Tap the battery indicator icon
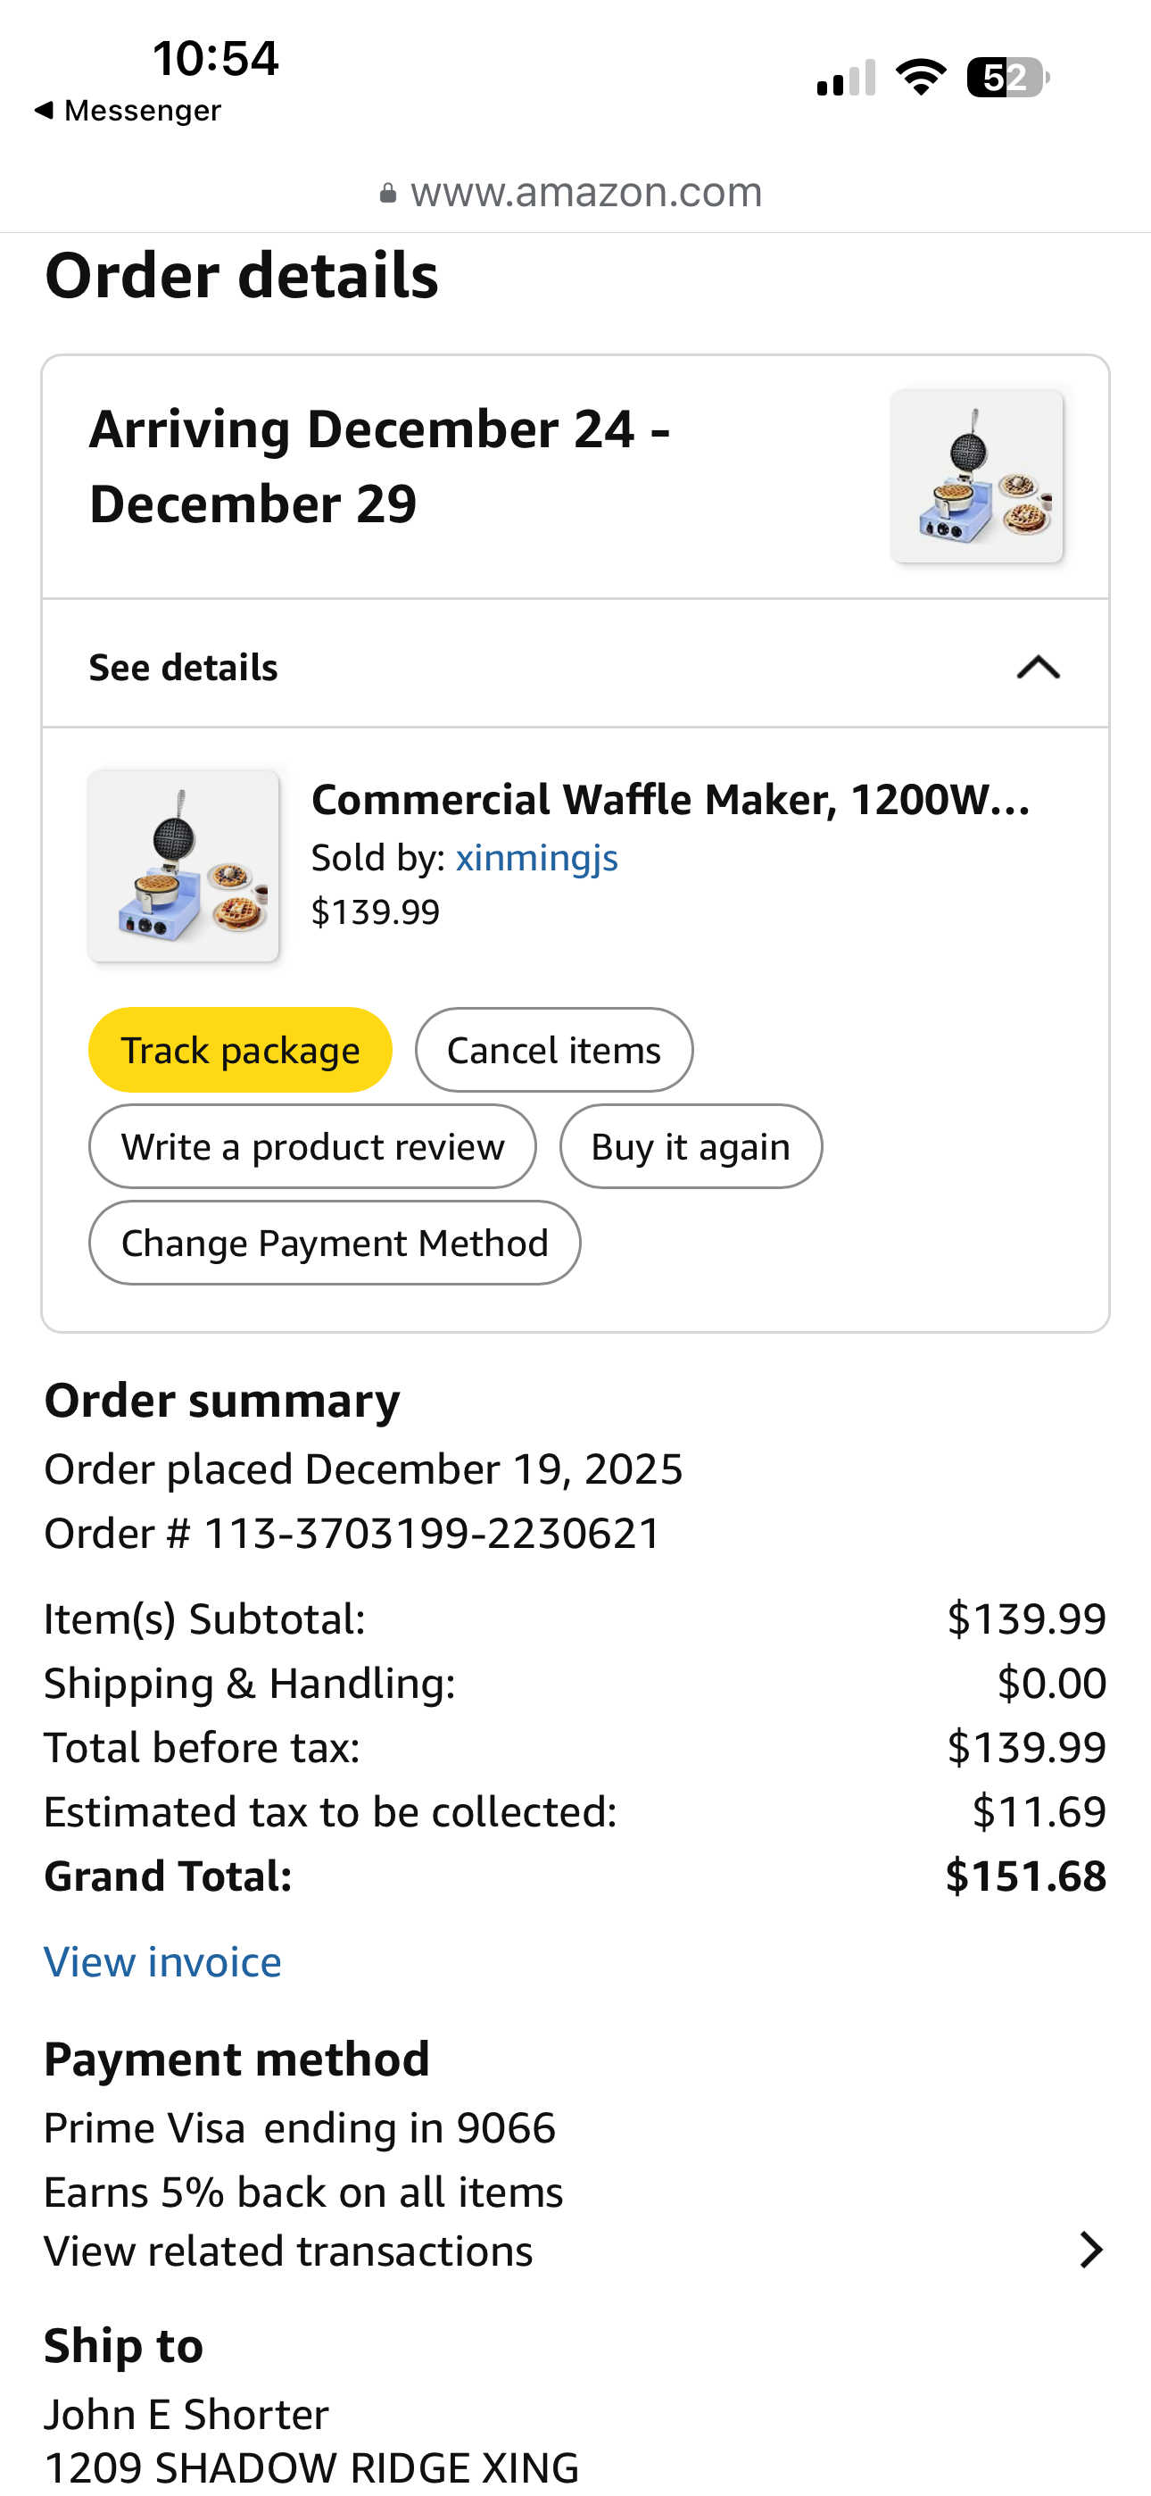The height and width of the screenshot is (2496, 1151). tap(1006, 78)
